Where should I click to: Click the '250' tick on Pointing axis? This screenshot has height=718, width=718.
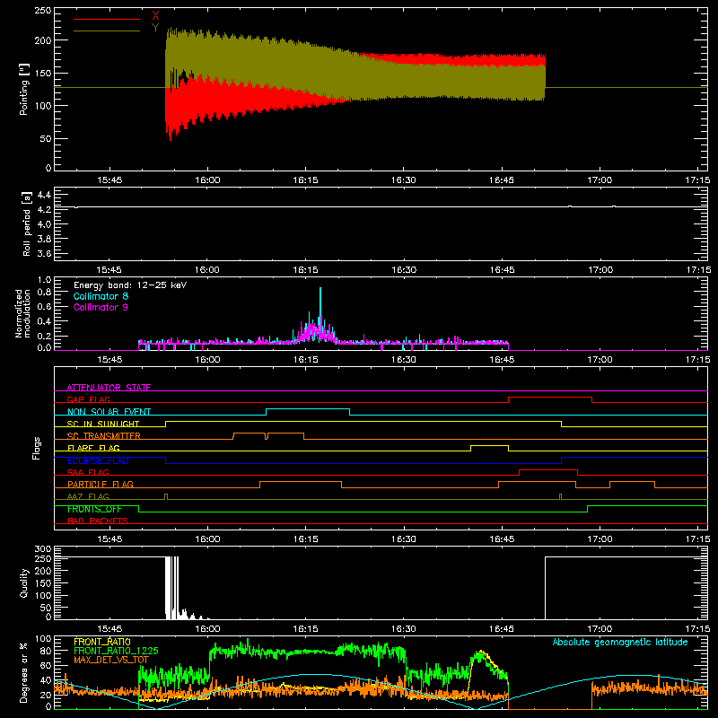pyautogui.click(x=43, y=11)
